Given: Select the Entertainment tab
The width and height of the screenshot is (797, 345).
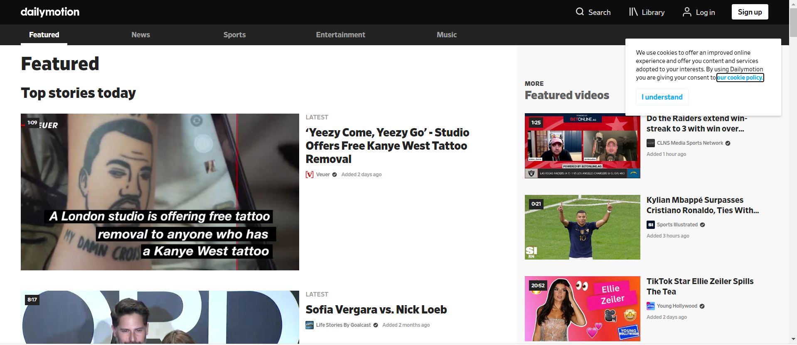Looking at the screenshot, I should (x=340, y=35).
